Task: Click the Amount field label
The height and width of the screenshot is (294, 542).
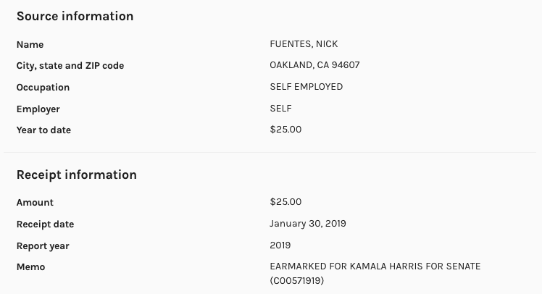Action: point(35,203)
